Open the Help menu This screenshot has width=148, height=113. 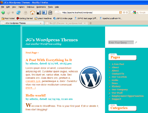pos(57,7)
